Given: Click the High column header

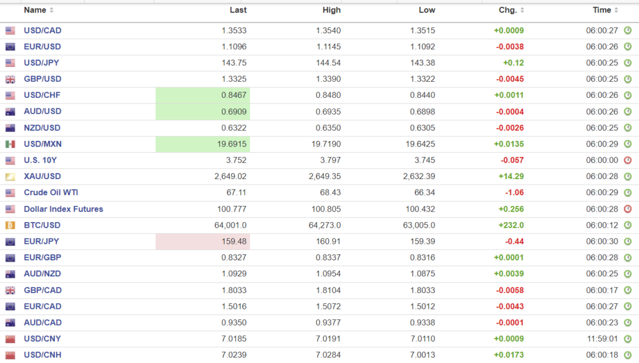Looking at the screenshot, I should 331,10.
